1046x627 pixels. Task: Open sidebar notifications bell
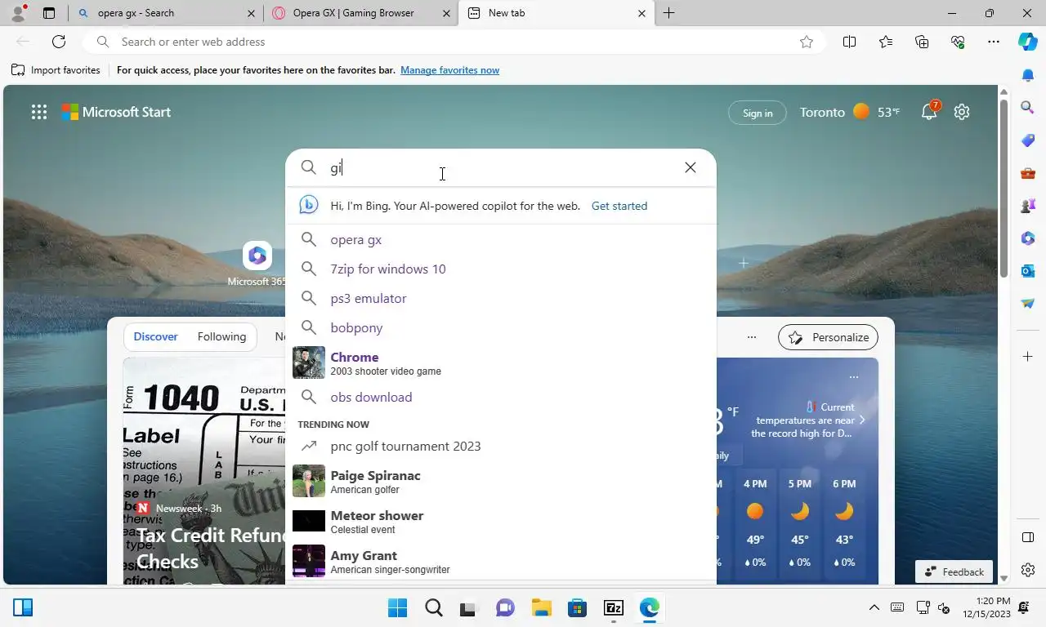[1028, 75]
